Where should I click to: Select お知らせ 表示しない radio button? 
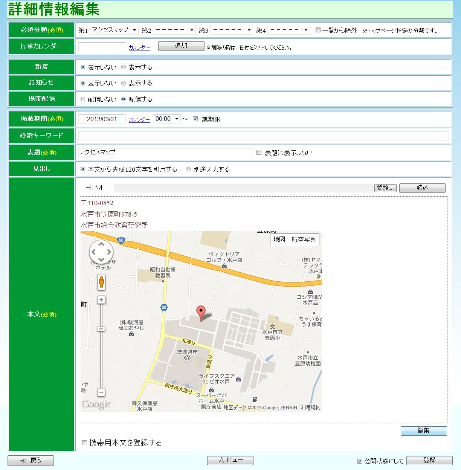(83, 83)
